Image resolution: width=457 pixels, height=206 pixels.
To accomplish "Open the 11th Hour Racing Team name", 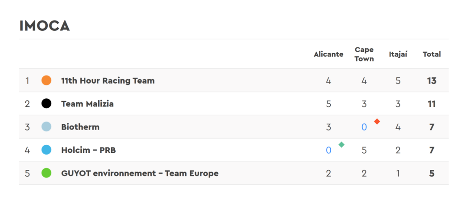I will [108, 80].
